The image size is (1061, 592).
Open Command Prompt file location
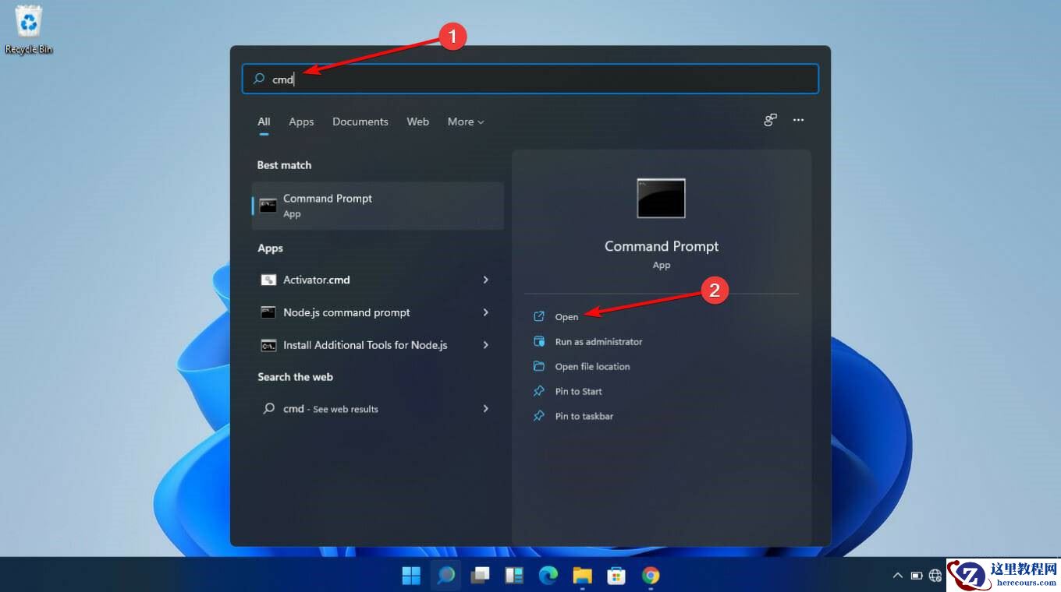(x=594, y=366)
